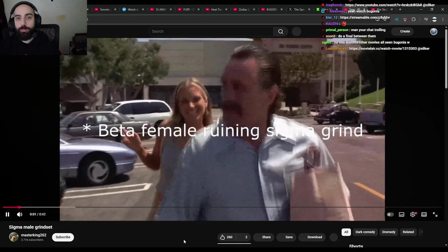Open the browser extensions puzzle icon
The width and height of the screenshot is (448, 252).
tap(413, 19)
